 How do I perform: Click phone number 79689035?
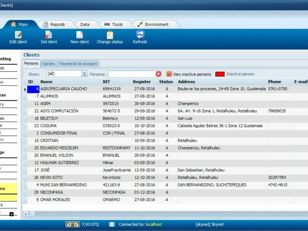coord(277,111)
